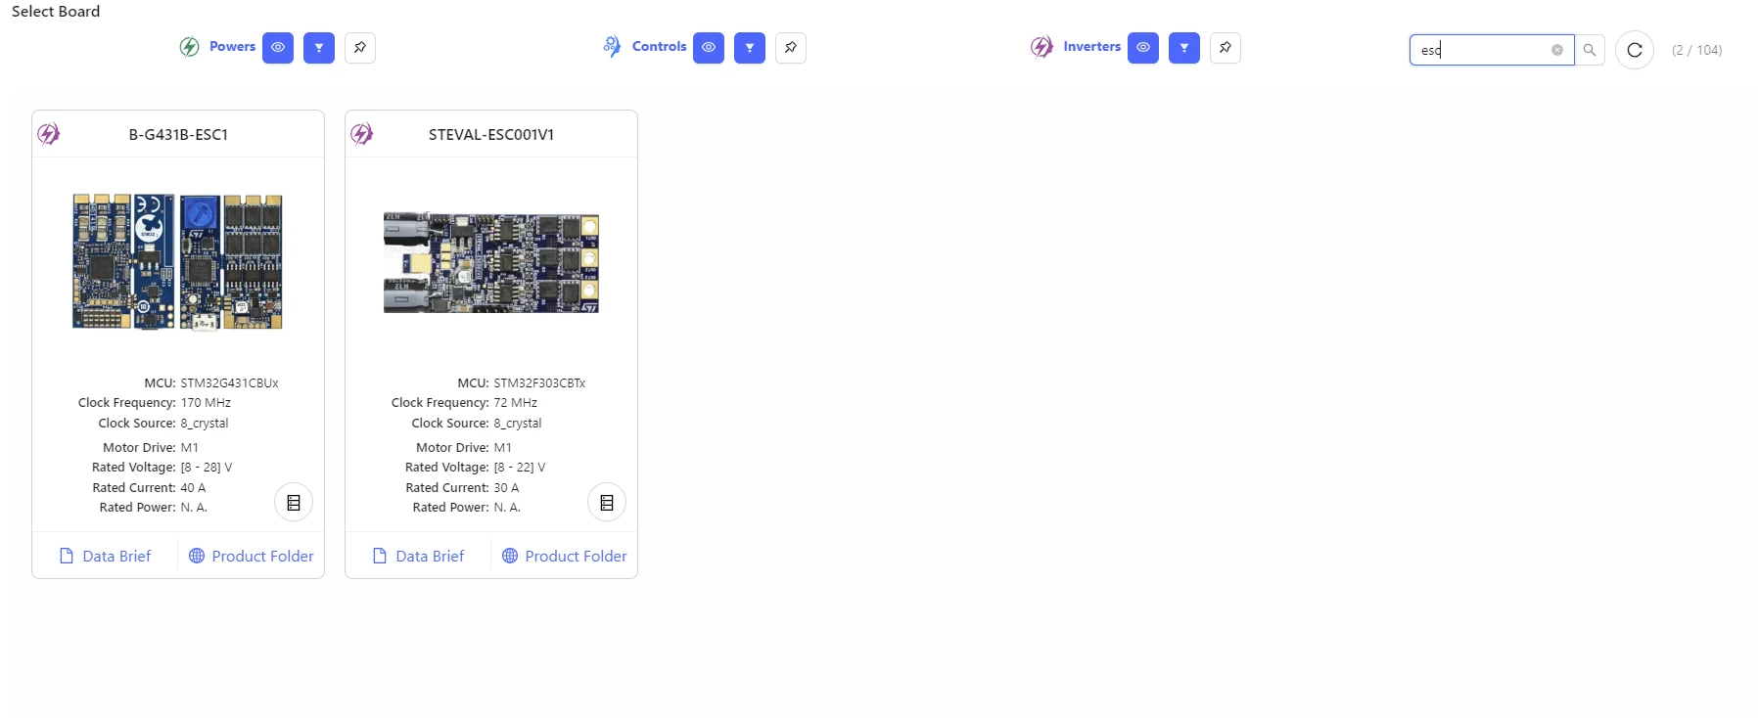Click the (2 / 104) results counter
This screenshot has height=718, width=1758.
tap(1696, 50)
